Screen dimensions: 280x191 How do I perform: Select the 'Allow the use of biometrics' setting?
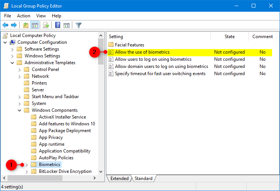(x=142, y=52)
